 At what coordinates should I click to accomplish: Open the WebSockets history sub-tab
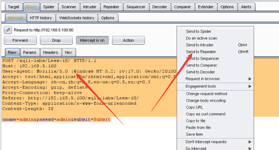(77, 18)
